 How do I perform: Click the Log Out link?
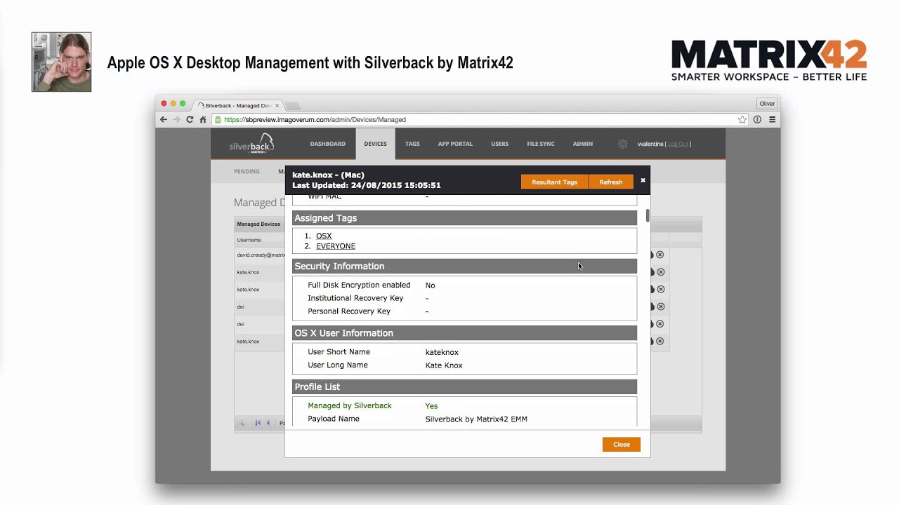(678, 144)
